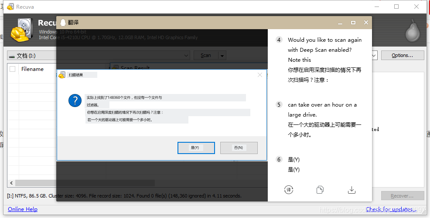Tick the select-all checkbox beside Filename
Image resolution: width=430 pixels, height=218 pixels.
tap(12, 69)
